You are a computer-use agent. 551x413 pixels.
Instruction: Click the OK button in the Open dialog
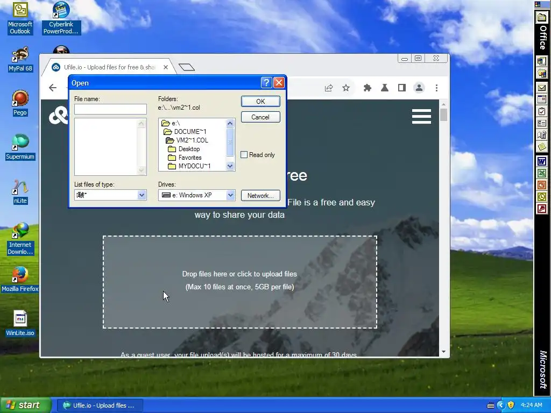coord(260,101)
